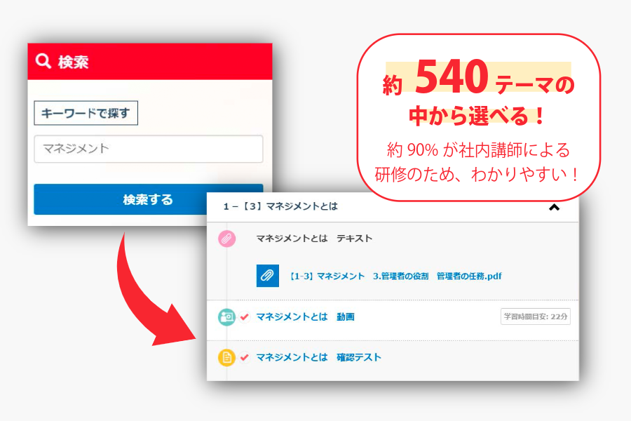Collapse the マネジメントとは section with chevron

click(554, 207)
